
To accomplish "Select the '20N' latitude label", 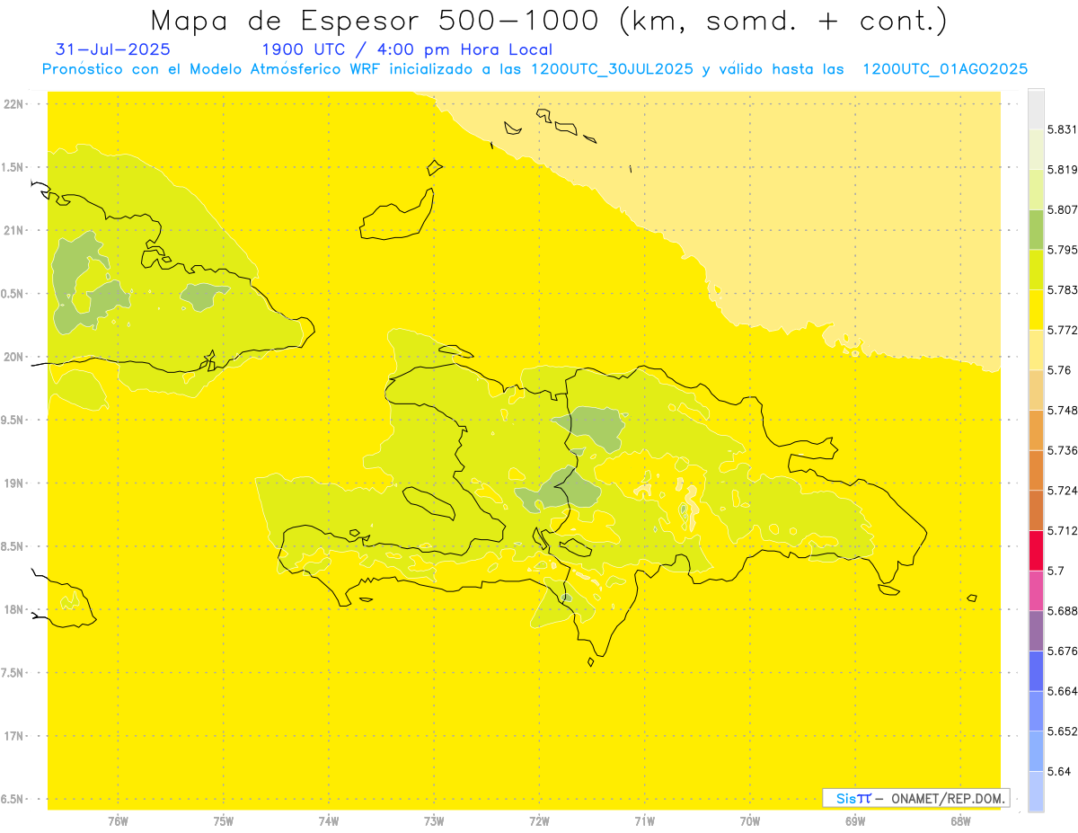I will [x=14, y=357].
